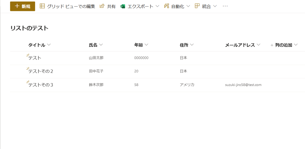The width and height of the screenshot is (305, 149).
Task: Open the ... overflow command menu
Action: [x=225, y=6]
